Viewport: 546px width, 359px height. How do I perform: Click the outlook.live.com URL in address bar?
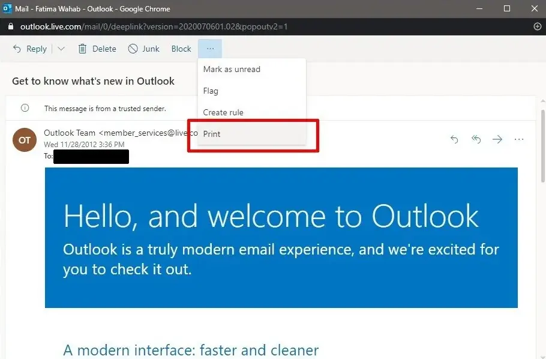coord(154,26)
